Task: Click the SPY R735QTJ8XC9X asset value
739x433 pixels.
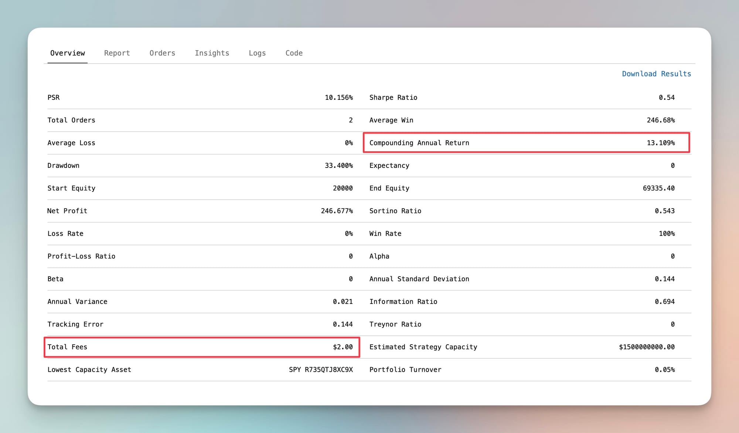Action: (321, 370)
